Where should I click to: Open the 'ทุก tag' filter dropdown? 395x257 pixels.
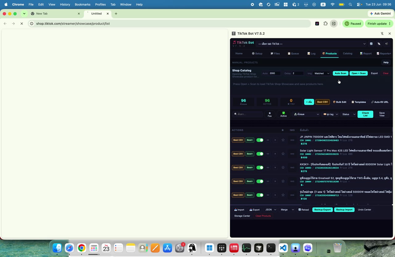tap(331, 114)
